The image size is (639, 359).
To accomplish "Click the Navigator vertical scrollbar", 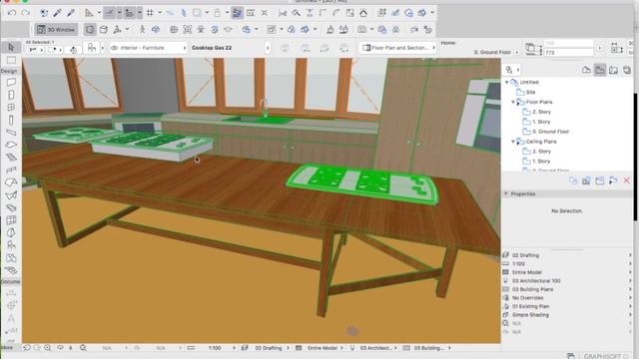I will pos(635,157).
